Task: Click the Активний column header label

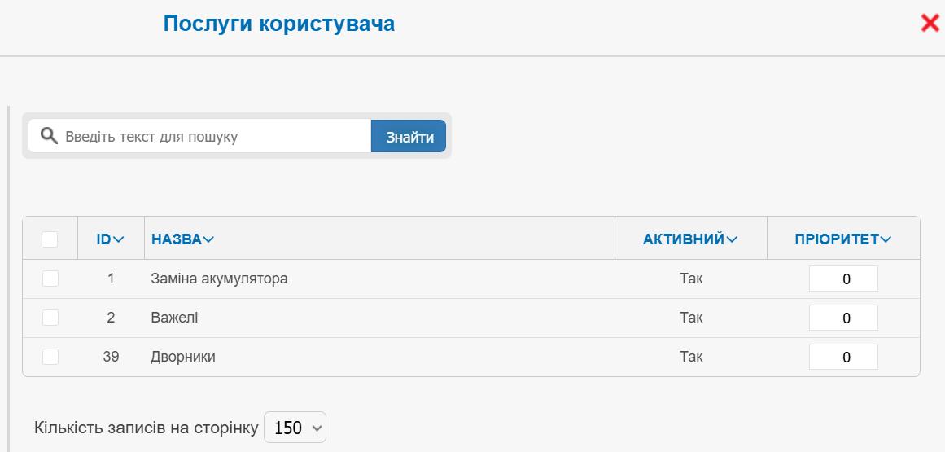Action: (x=683, y=239)
